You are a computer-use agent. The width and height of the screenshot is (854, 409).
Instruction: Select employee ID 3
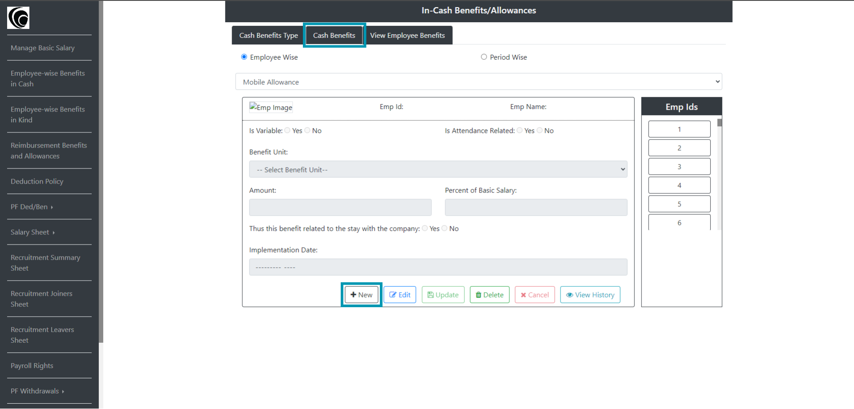click(679, 167)
